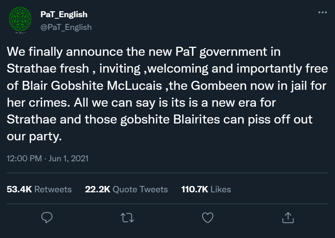Click the PaT_English display name
The width and height of the screenshot is (335, 238).
click(63, 14)
